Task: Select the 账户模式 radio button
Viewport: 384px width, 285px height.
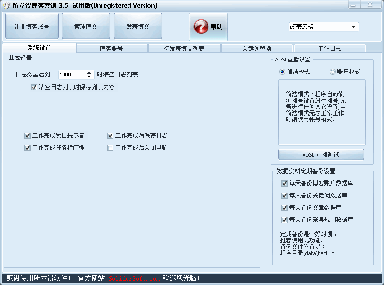Action: pyautogui.click(x=332, y=72)
